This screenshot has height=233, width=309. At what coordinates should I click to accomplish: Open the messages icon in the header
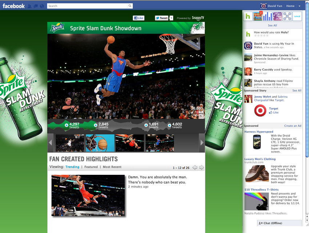(x=36, y=6)
